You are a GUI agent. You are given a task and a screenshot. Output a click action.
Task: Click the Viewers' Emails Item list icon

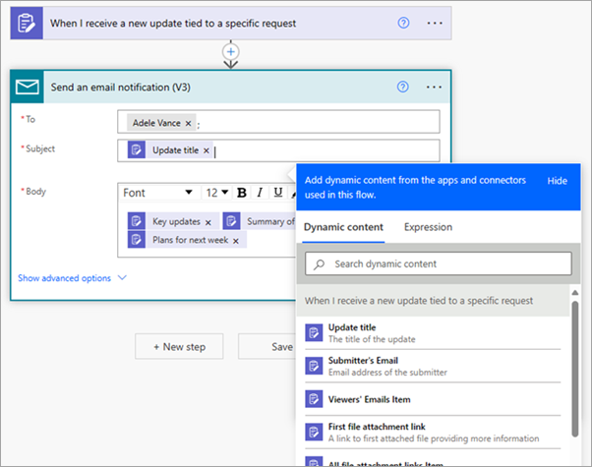coord(314,399)
